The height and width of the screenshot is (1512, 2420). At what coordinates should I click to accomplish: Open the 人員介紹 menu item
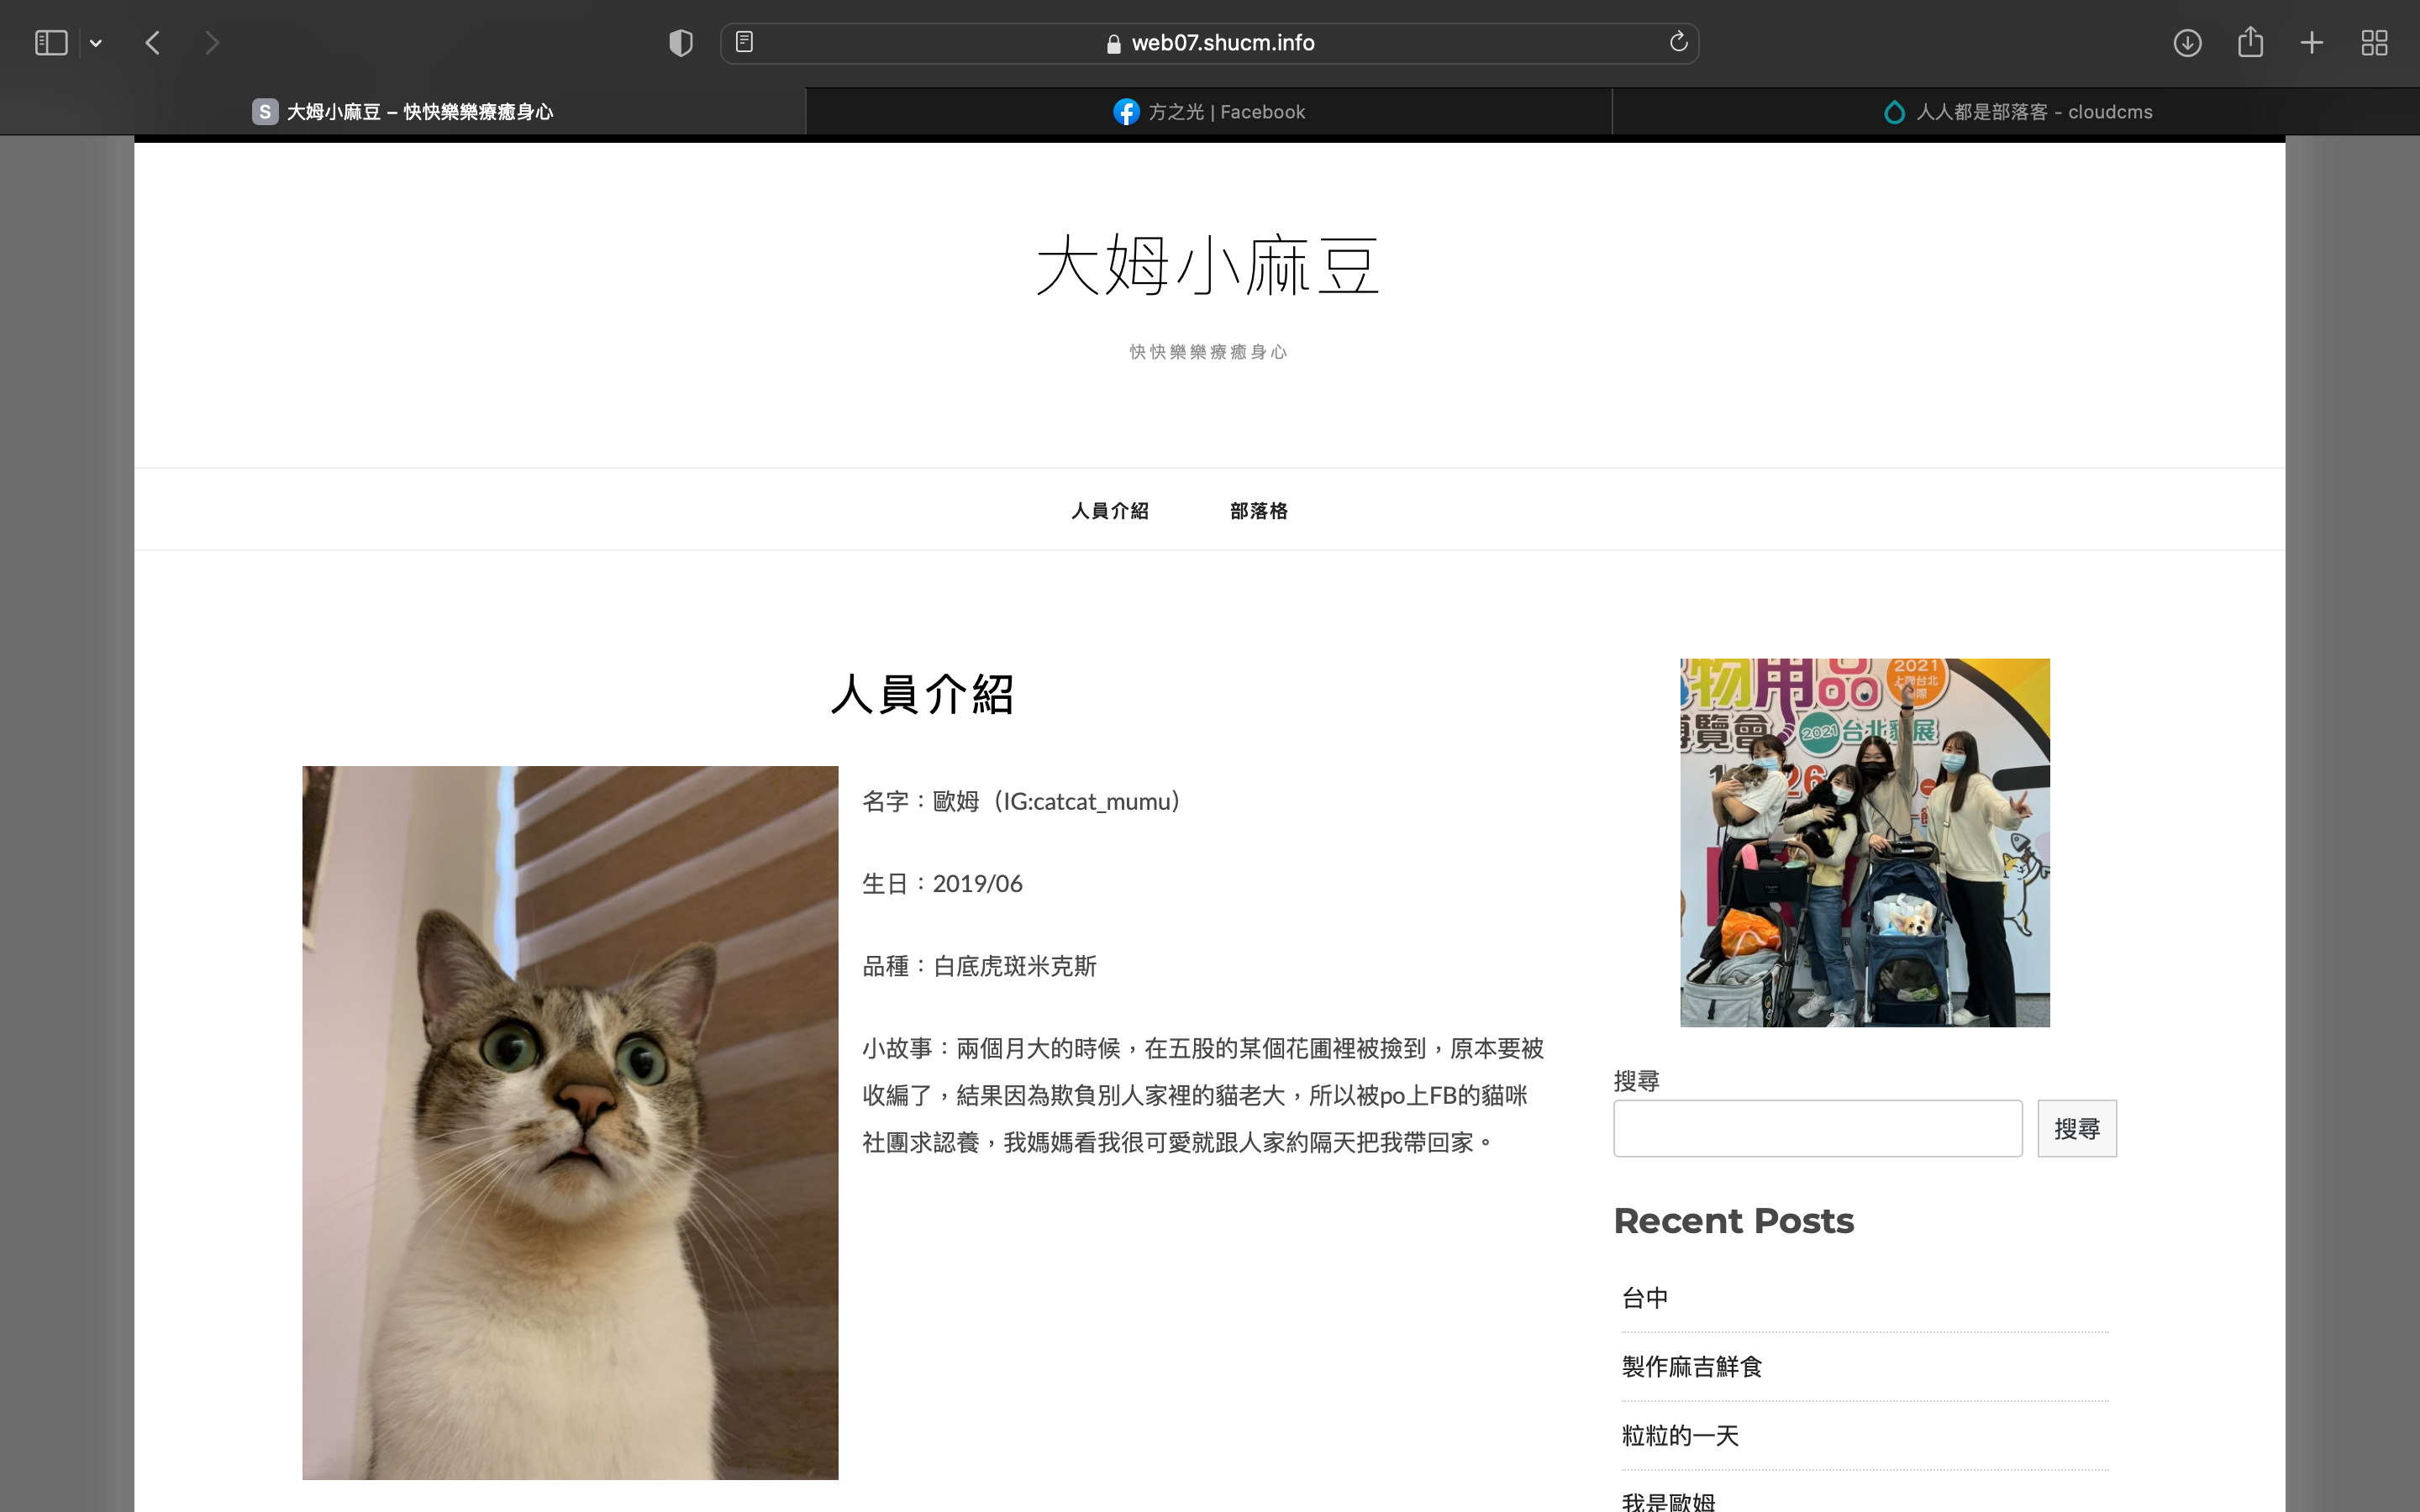tap(1109, 511)
